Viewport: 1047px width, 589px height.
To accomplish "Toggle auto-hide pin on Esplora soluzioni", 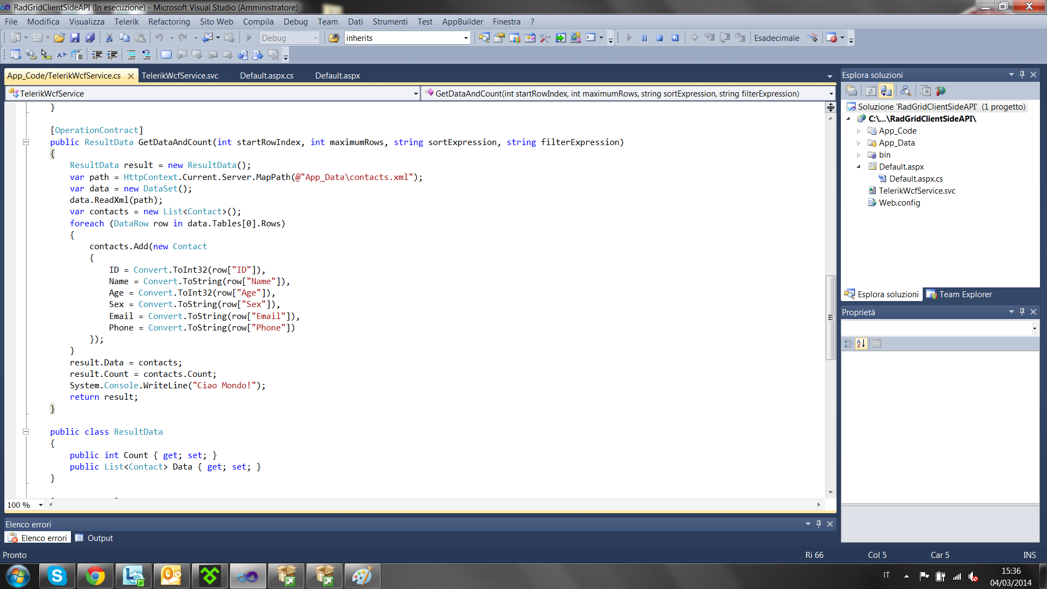I will (1022, 75).
